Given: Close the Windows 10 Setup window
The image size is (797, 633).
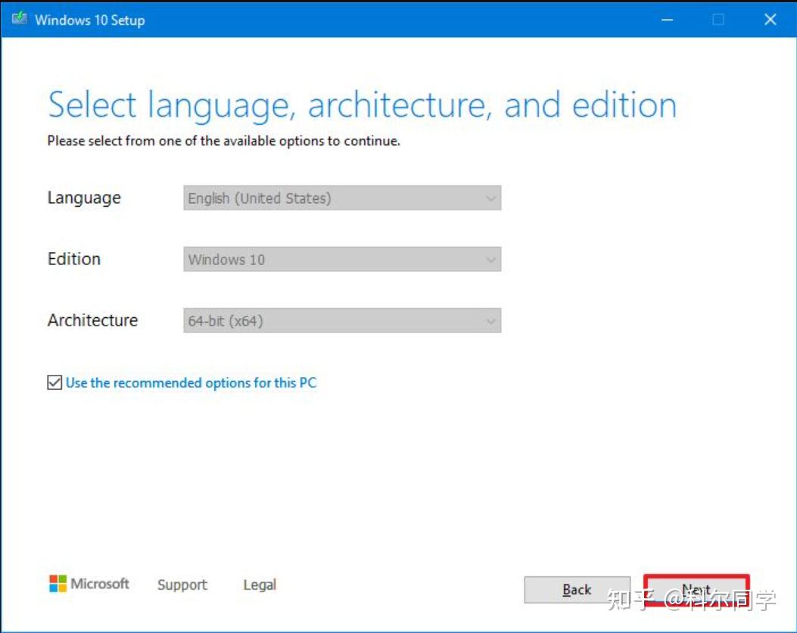Looking at the screenshot, I should [x=770, y=19].
